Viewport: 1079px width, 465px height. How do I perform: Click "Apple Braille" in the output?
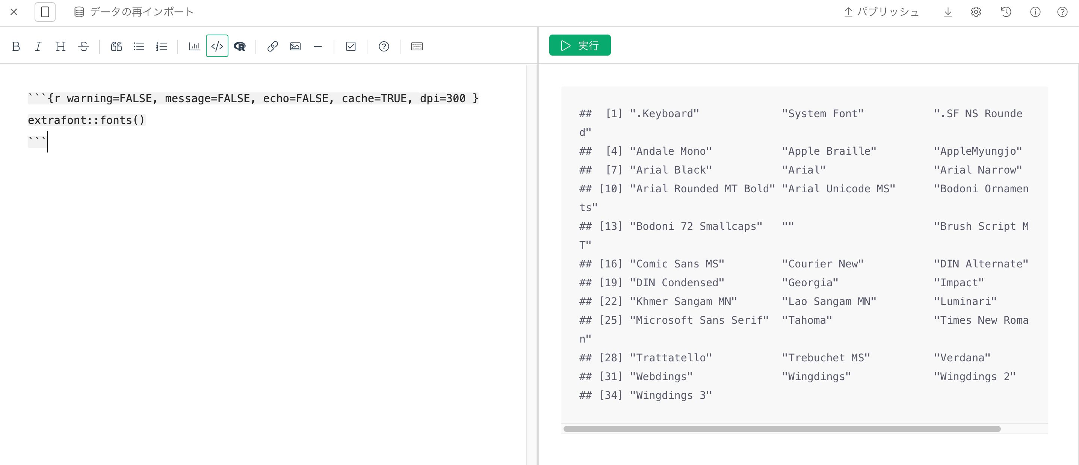pos(829,151)
